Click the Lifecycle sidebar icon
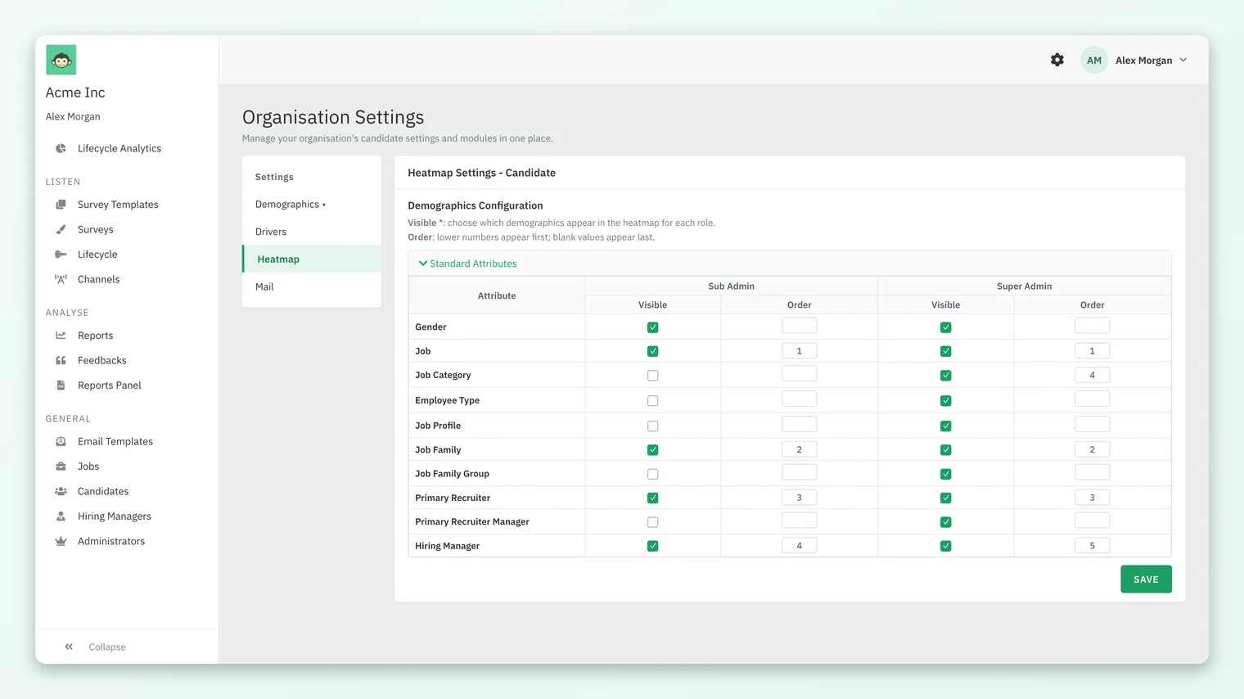 pyautogui.click(x=61, y=255)
